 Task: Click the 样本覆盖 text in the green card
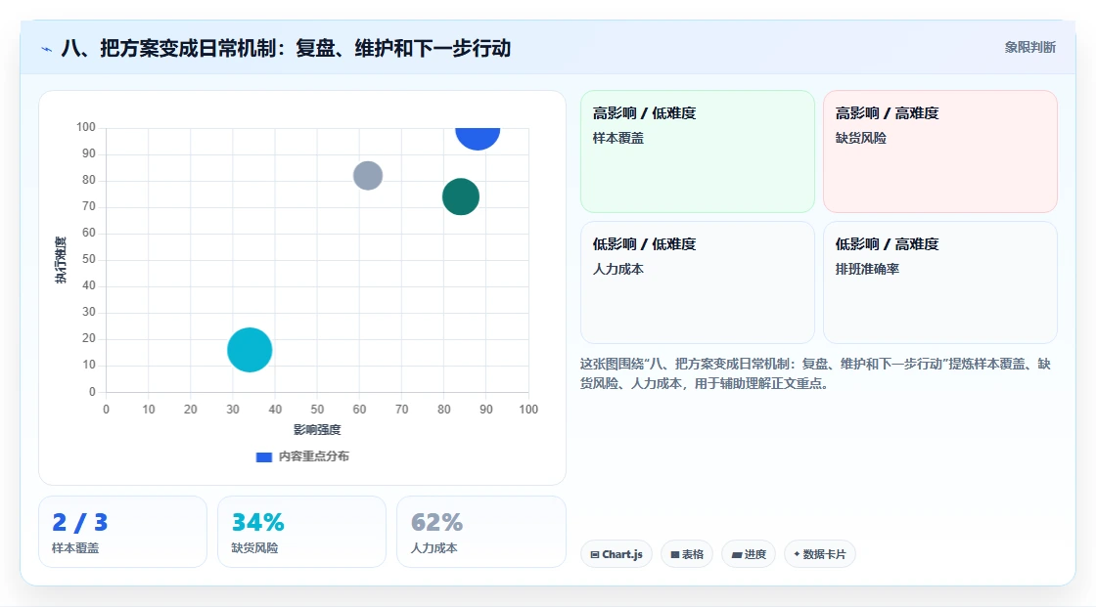(x=617, y=138)
